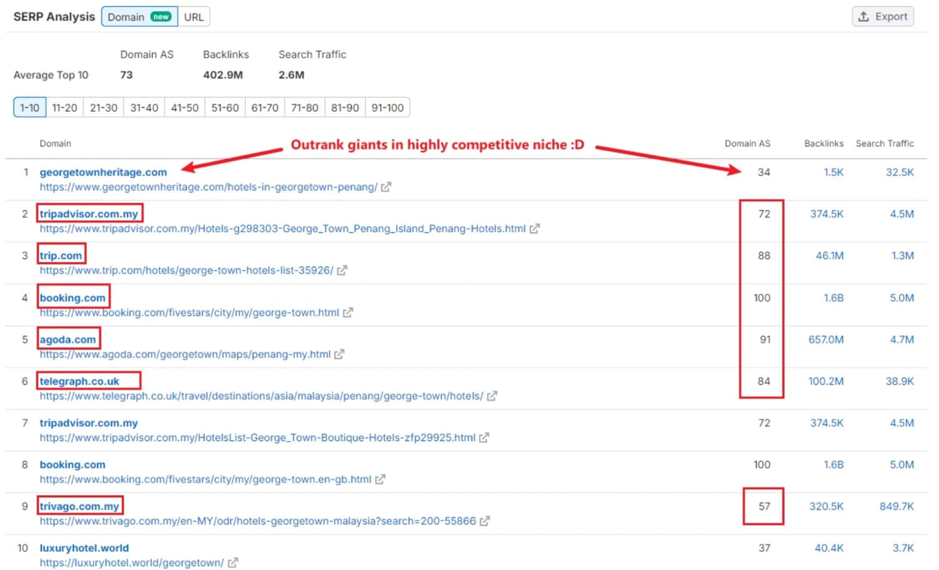Screen dimensions: 939x570
Task: Open the telegraph.co.uk hotels URL link
Action: pos(261,396)
